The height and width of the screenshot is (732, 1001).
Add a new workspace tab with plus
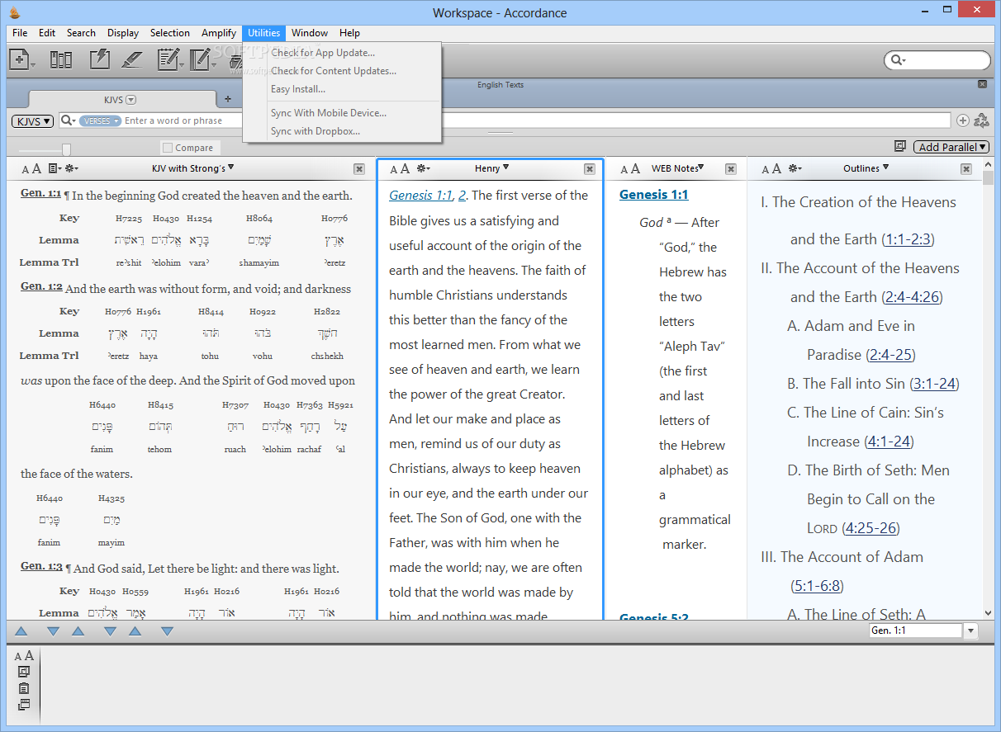pyautogui.click(x=228, y=100)
